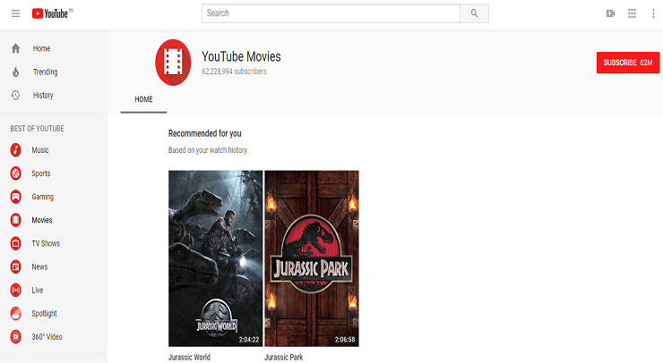Open Live label in sidebar

[38, 291]
